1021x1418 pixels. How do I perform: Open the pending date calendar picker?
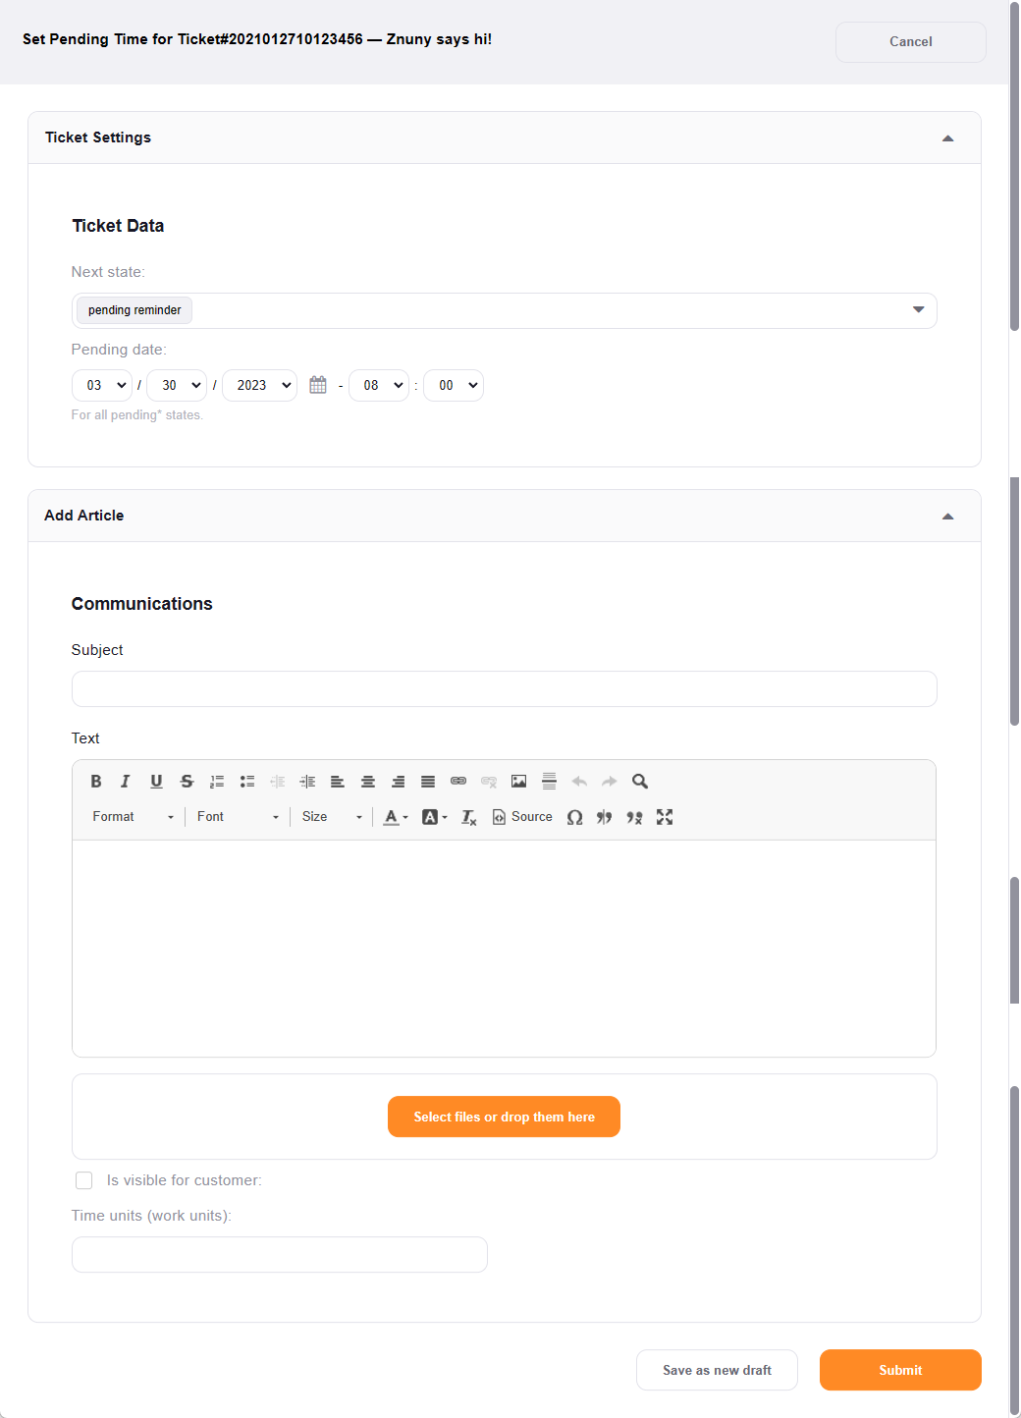coord(318,385)
